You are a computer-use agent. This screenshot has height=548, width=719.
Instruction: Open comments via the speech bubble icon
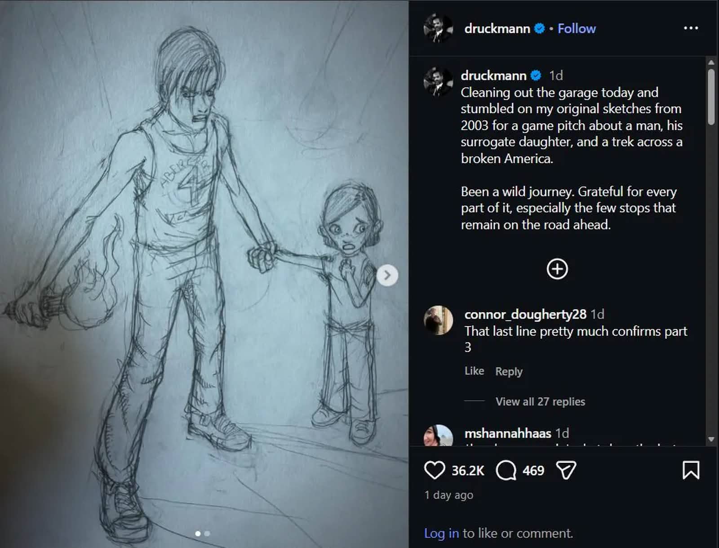coord(507,471)
